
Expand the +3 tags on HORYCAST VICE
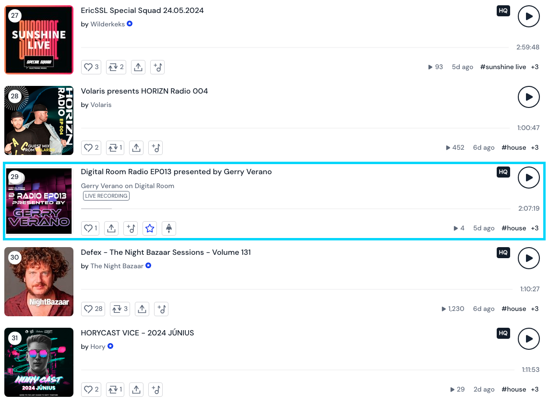[x=535, y=389]
